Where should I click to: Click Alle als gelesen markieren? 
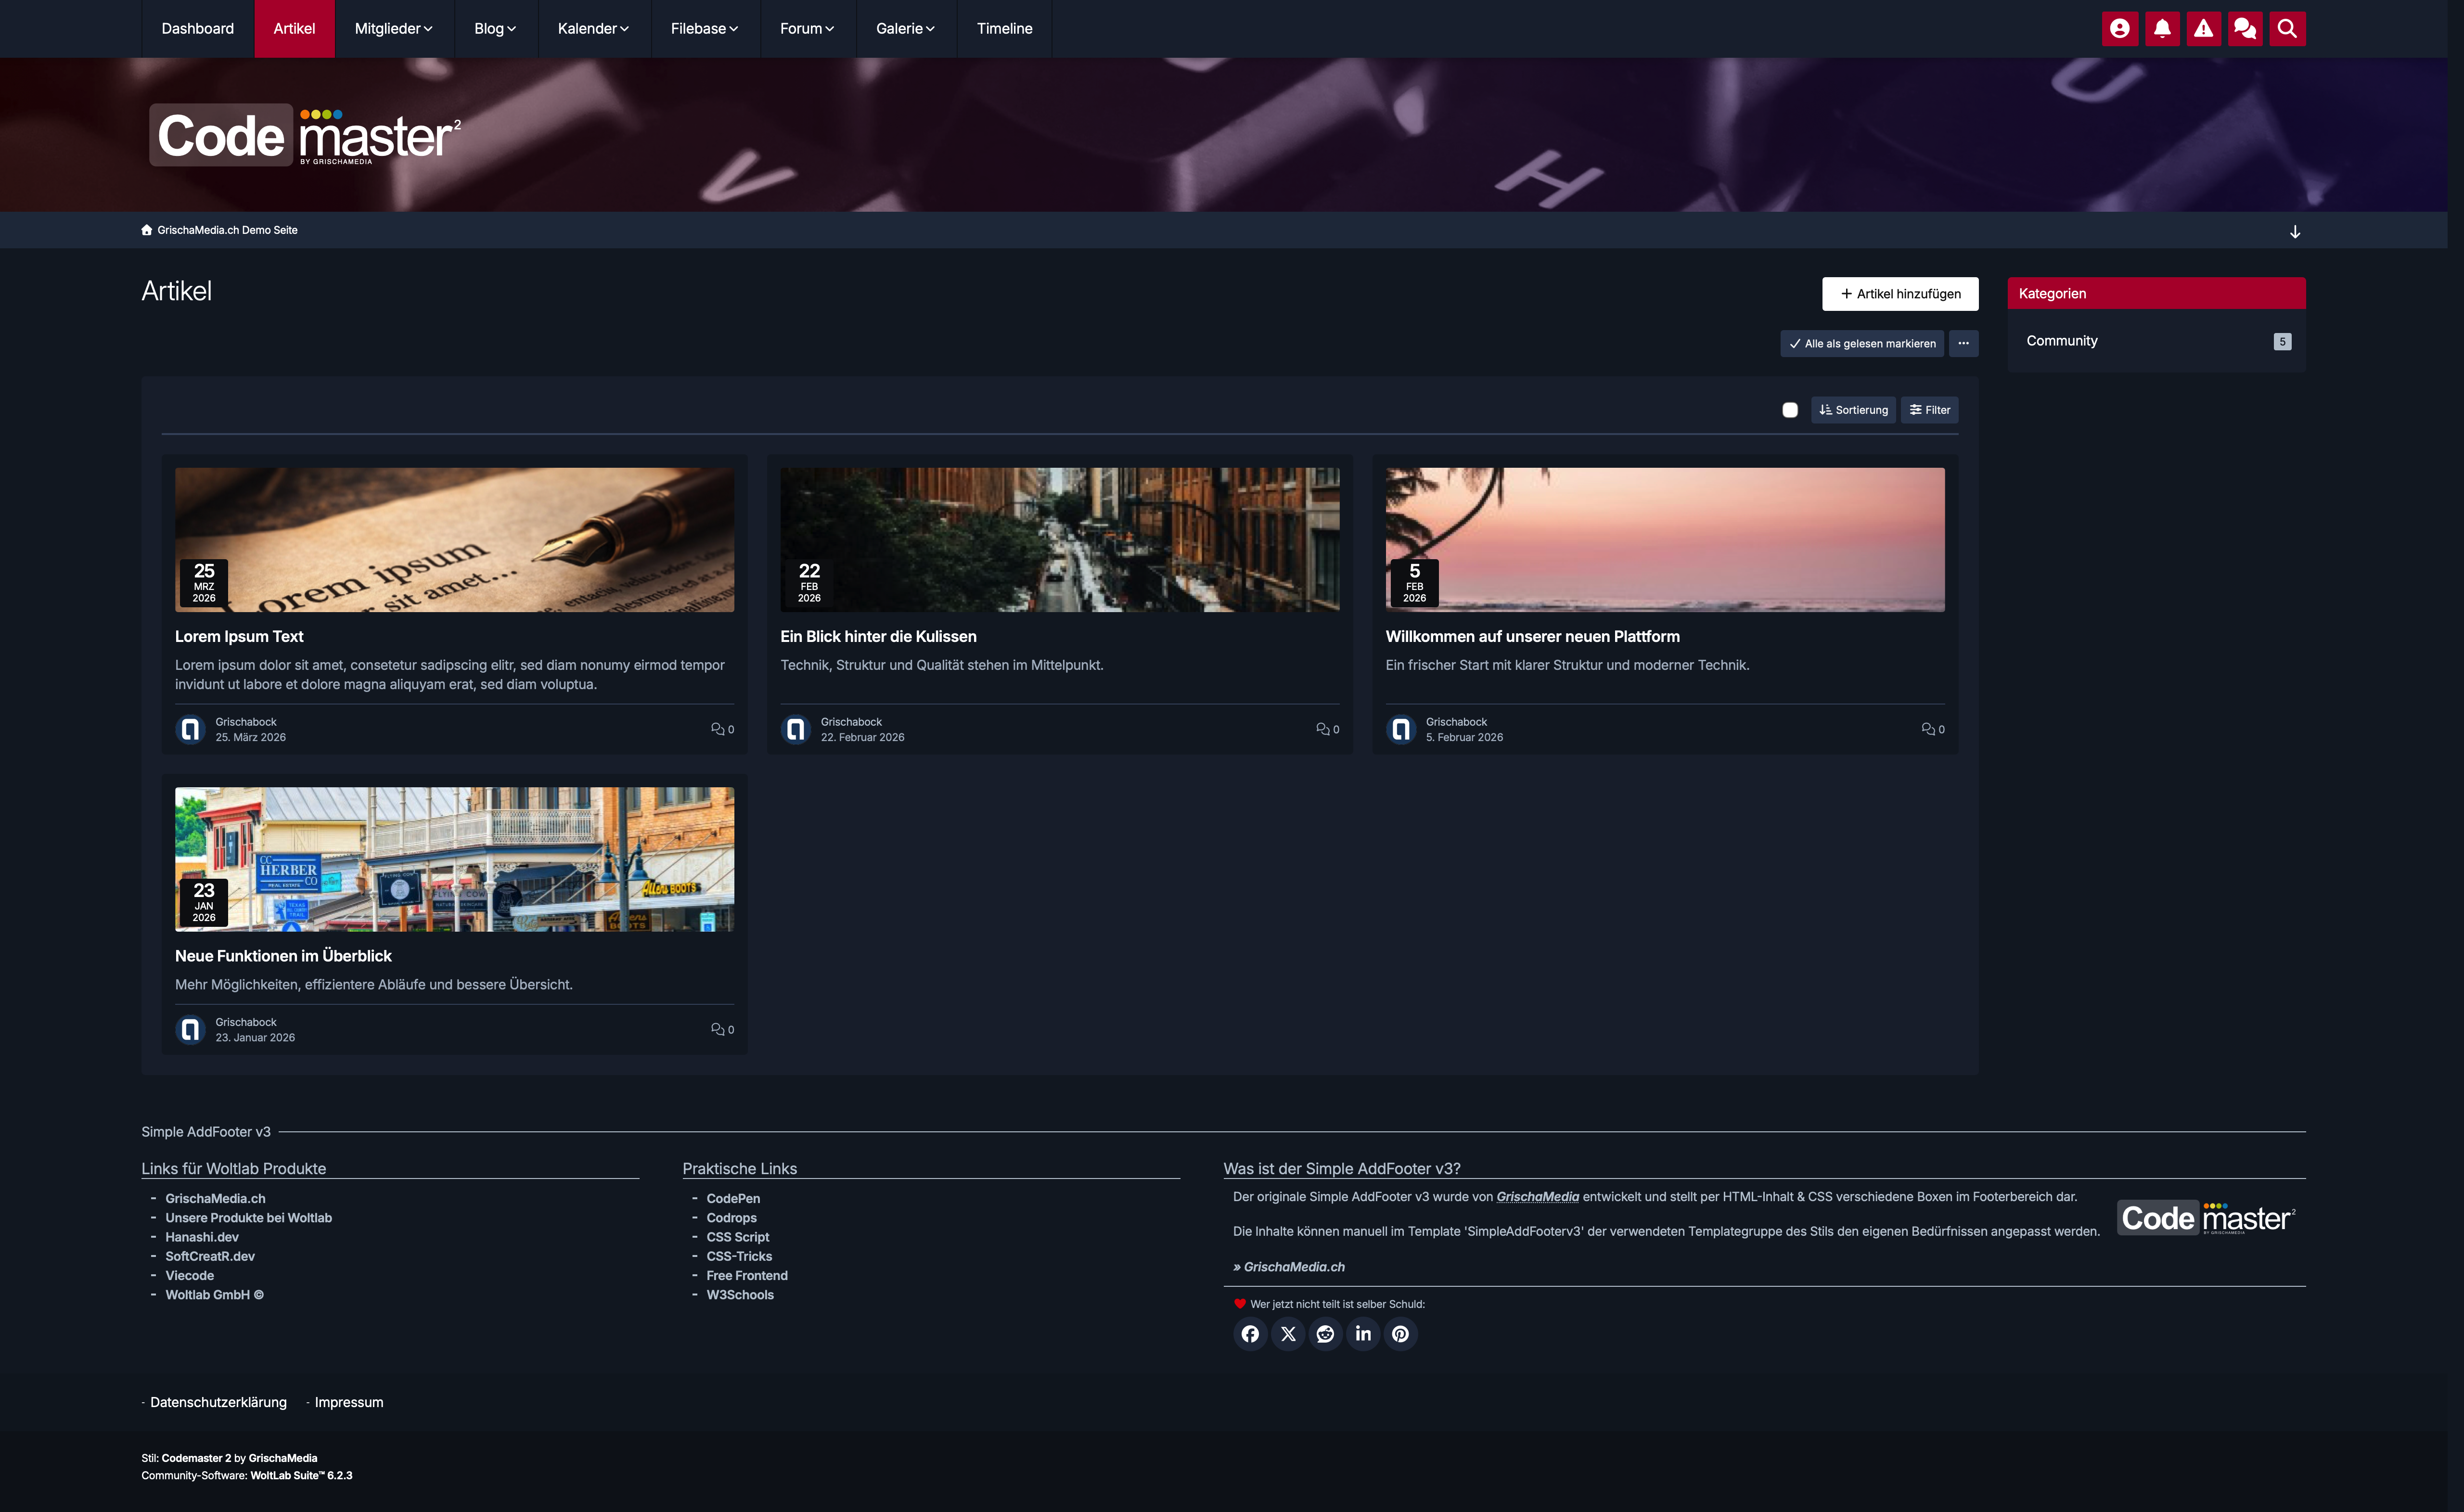pyautogui.click(x=1862, y=343)
